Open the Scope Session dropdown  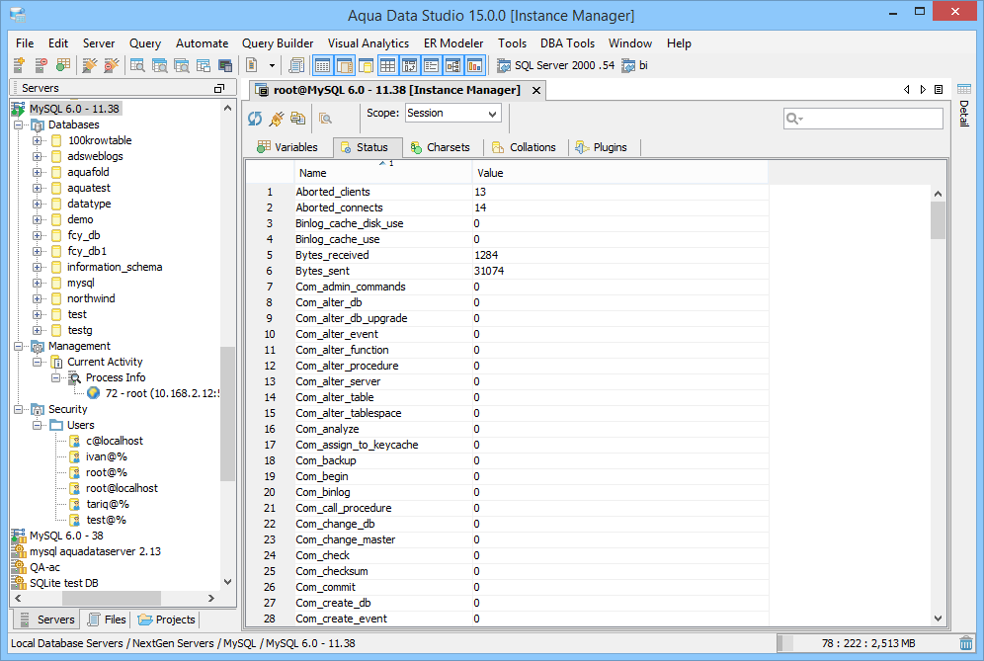click(x=452, y=113)
